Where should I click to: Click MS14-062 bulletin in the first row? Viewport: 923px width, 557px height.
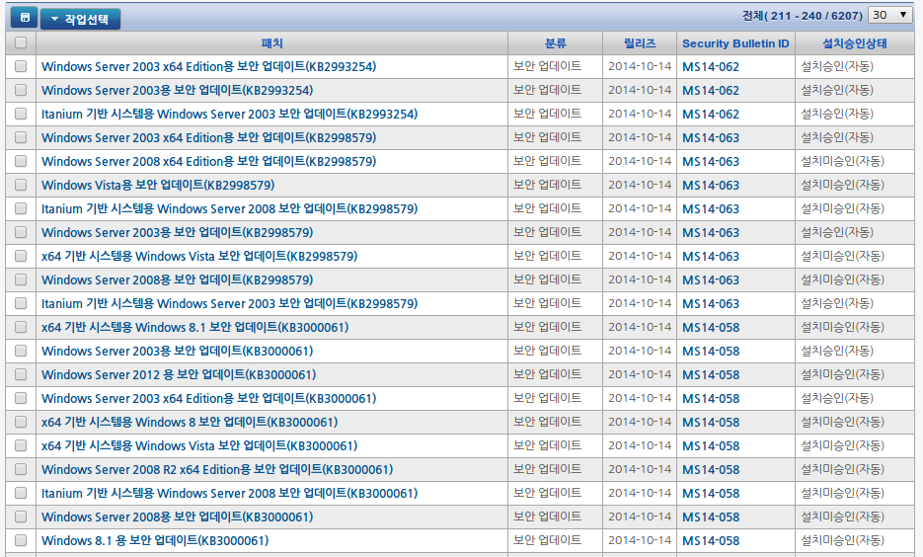point(711,66)
